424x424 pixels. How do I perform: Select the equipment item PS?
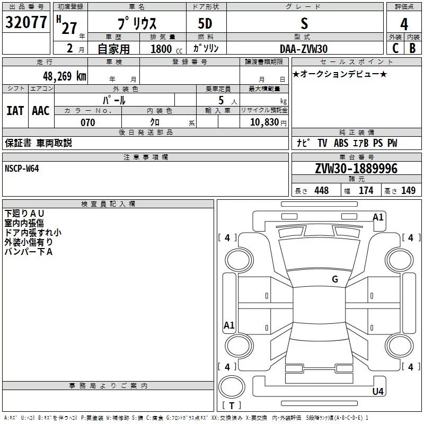(378, 143)
